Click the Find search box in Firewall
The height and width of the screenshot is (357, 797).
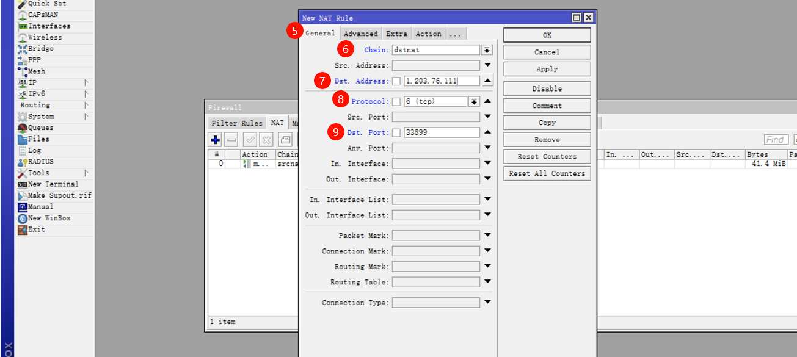[777, 140]
